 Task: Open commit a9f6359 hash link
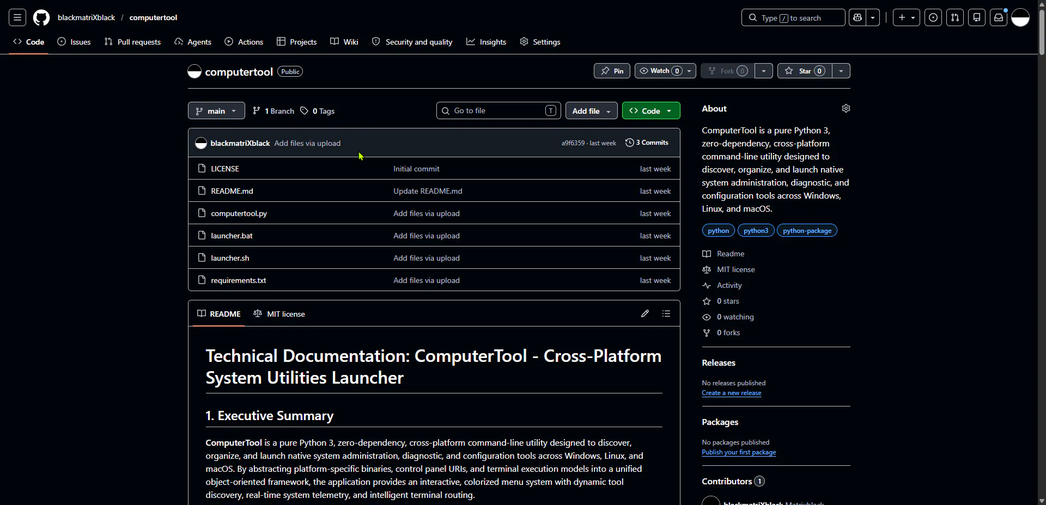(573, 143)
